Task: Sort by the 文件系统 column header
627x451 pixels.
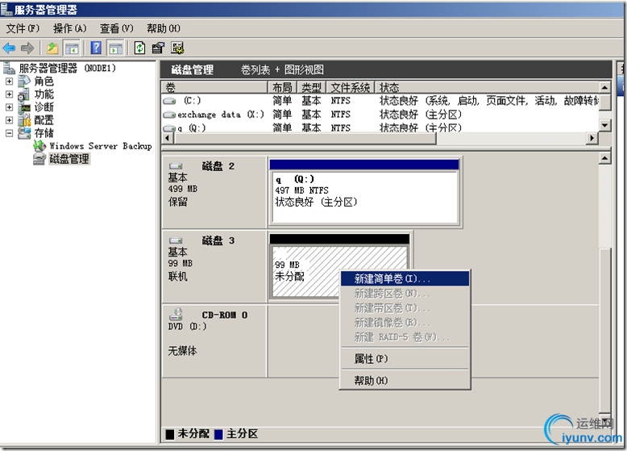Action: (x=351, y=87)
